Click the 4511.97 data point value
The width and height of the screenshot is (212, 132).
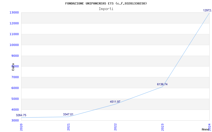point(115,102)
